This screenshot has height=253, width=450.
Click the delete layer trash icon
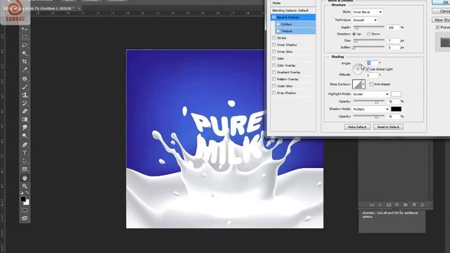click(x=422, y=205)
